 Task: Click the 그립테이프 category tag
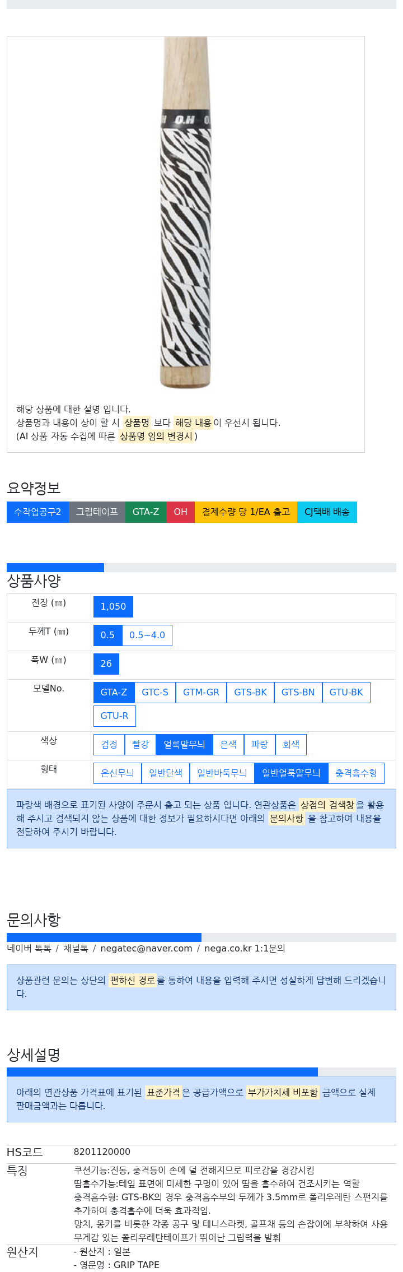click(x=97, y=512)
